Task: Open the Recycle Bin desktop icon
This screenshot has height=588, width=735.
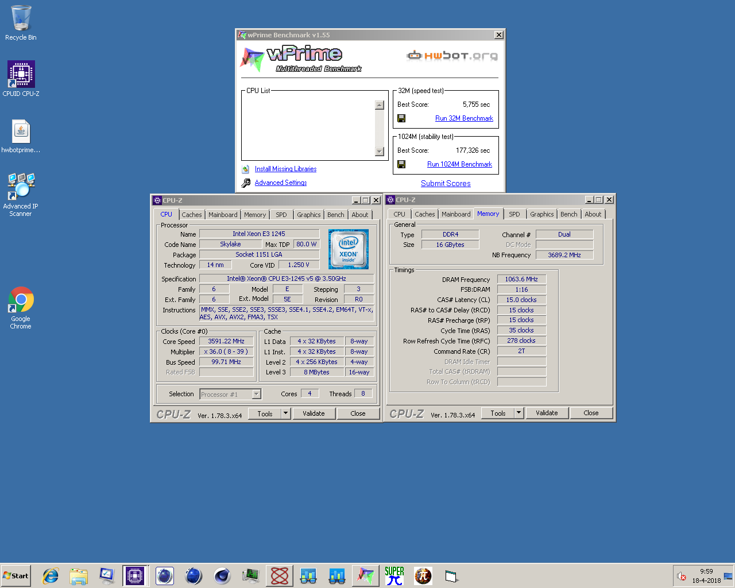Action: [x=21, y=23]
